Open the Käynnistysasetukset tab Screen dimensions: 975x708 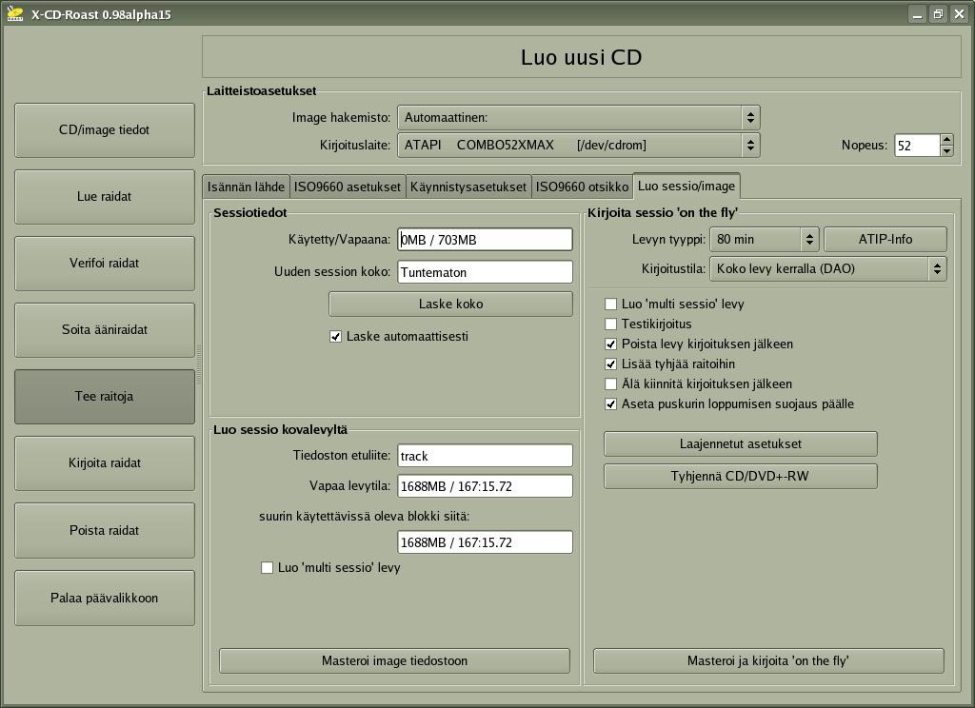coord(468,187)
